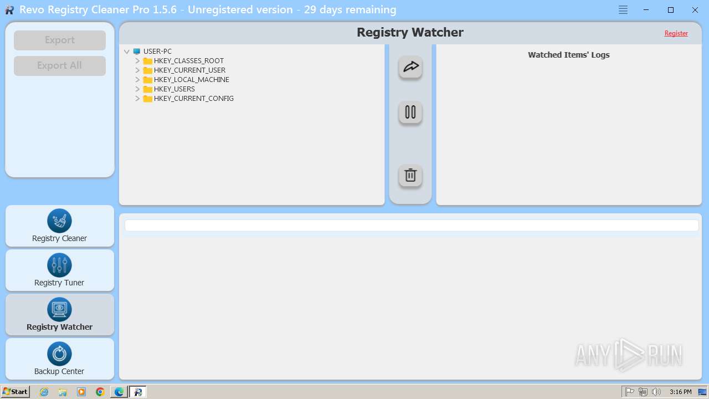The width and height of the screenshot is (709, 399).
Task: Expand HKEY_USERS key
Action: click(137, 89)
